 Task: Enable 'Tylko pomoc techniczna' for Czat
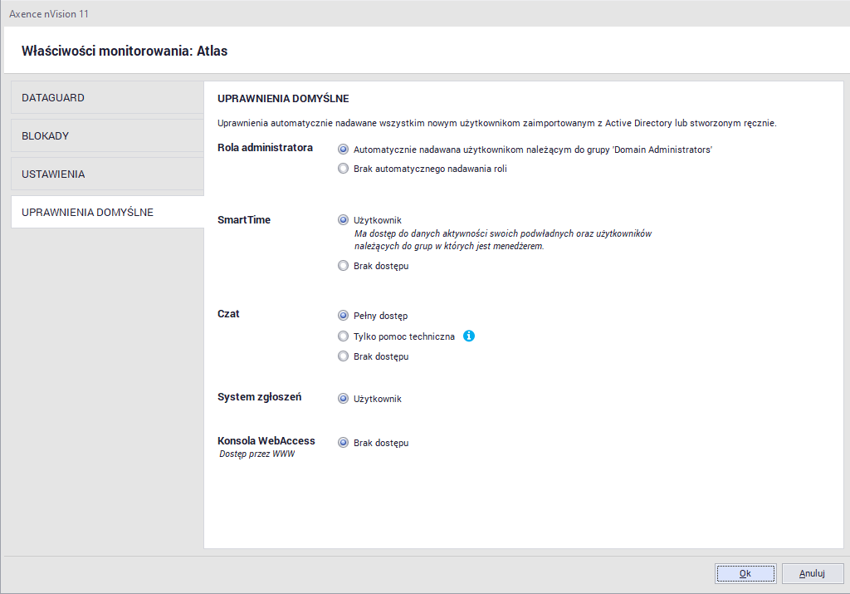pyautogui.click(x=343, y=336)
